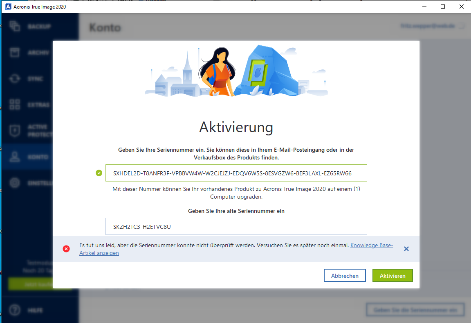Open the Extras tools icon

coord(15,104)
